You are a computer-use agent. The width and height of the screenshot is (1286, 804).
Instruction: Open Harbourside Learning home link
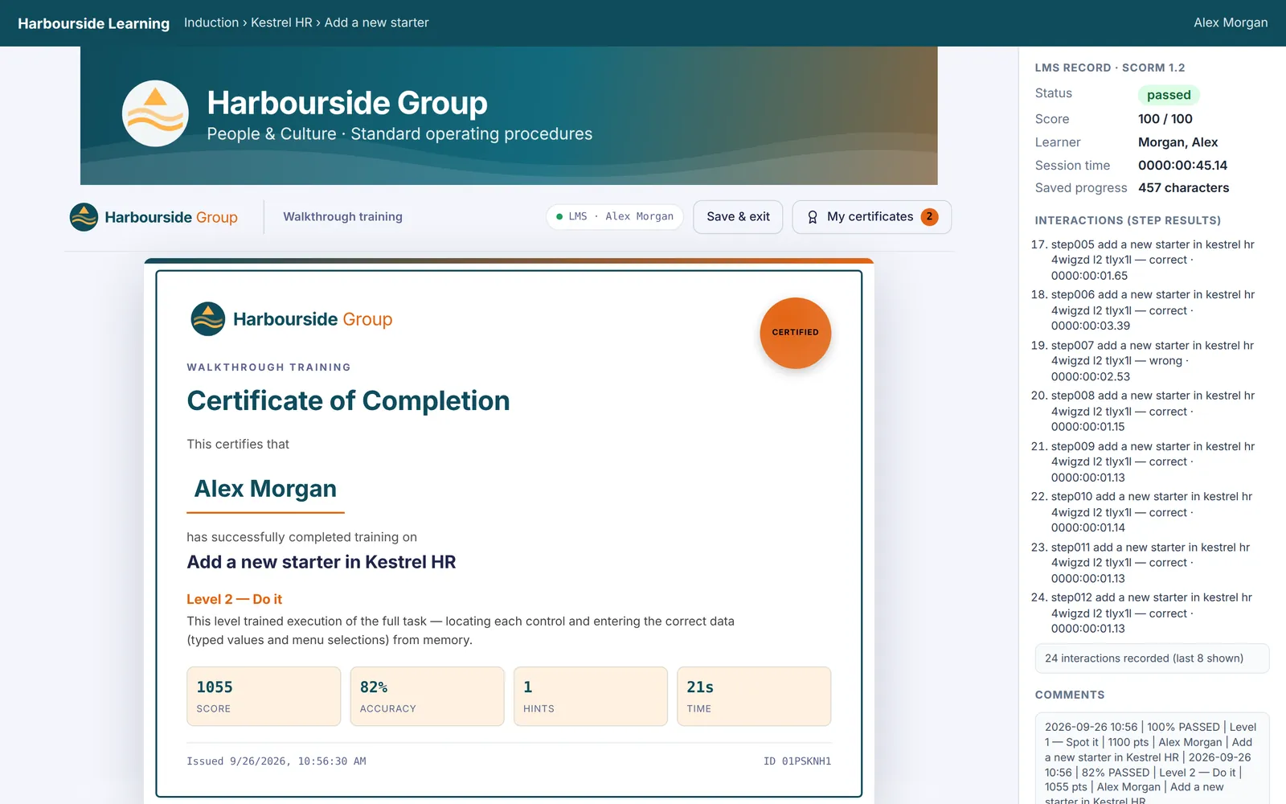93,23
